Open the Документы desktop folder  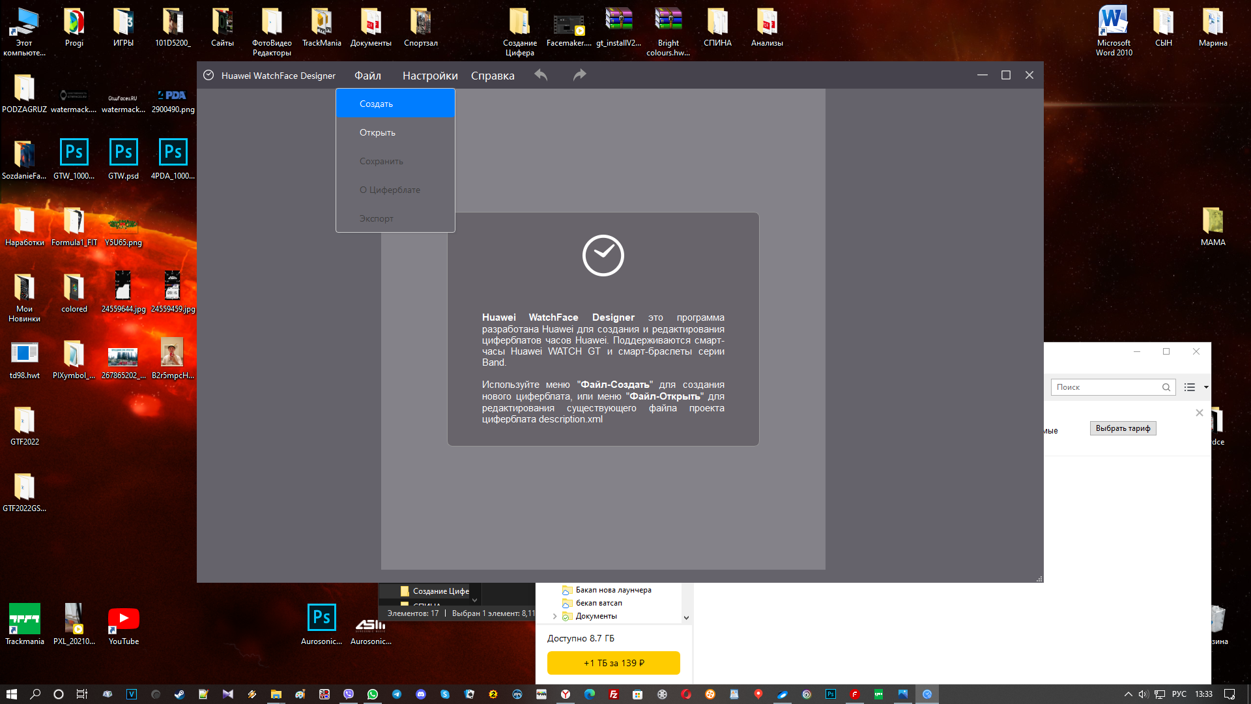pos(371,27)
